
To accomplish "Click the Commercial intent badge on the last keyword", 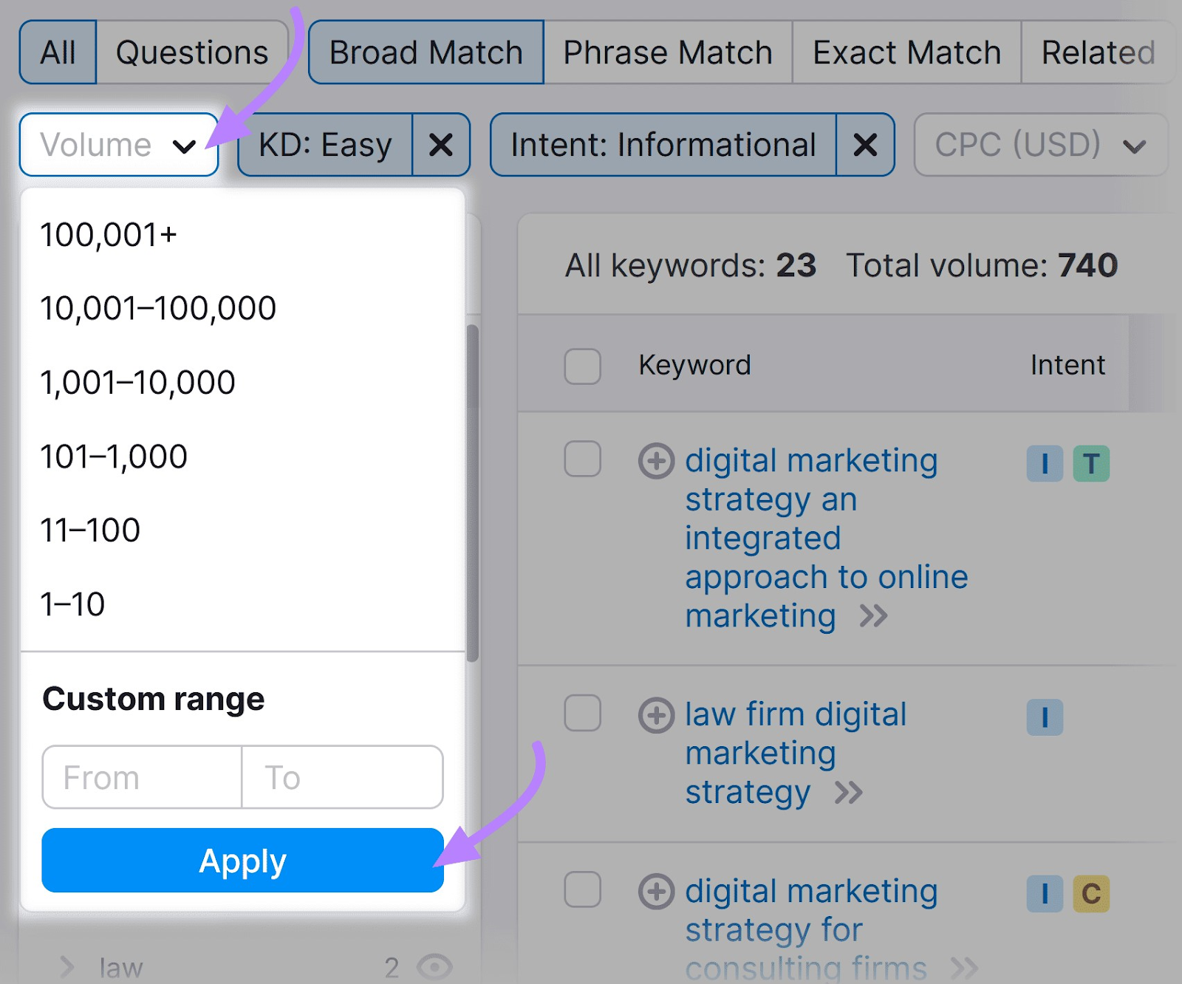I will click(1091, 895).
